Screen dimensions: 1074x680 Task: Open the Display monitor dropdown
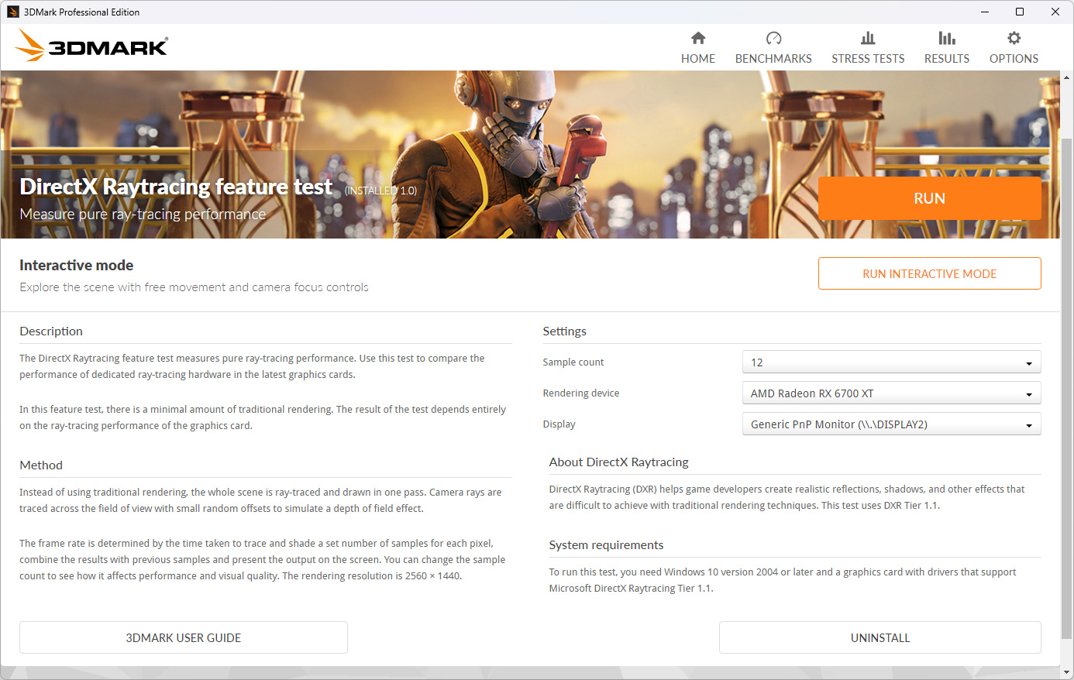pyautogui.click(x=891, y=424)
